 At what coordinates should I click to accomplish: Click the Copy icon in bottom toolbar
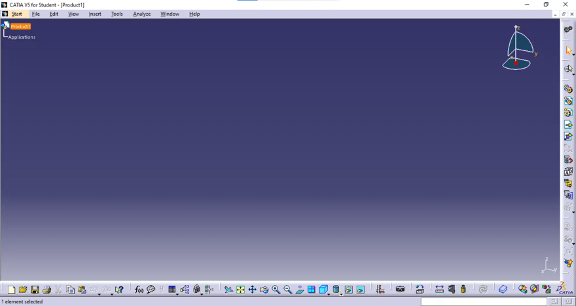click(70, 290)
